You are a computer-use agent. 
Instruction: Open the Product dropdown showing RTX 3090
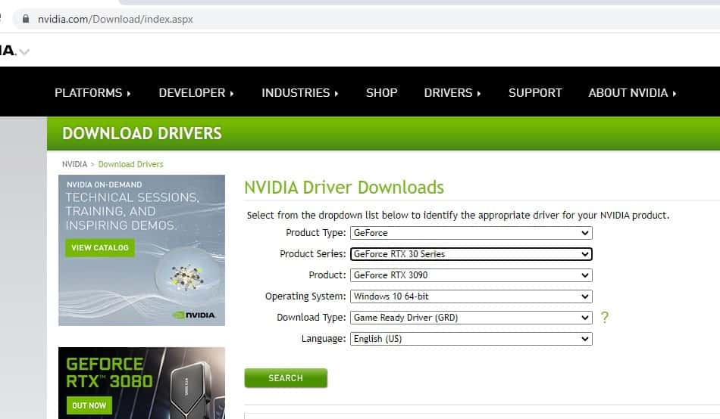point(471,275)
